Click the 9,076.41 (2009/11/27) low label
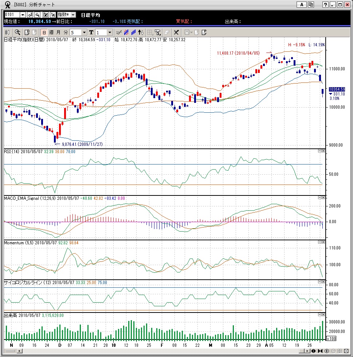The image size is (353, 357). [82, 144]
